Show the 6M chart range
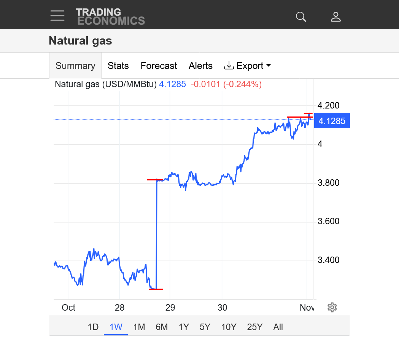 (162, 327)
